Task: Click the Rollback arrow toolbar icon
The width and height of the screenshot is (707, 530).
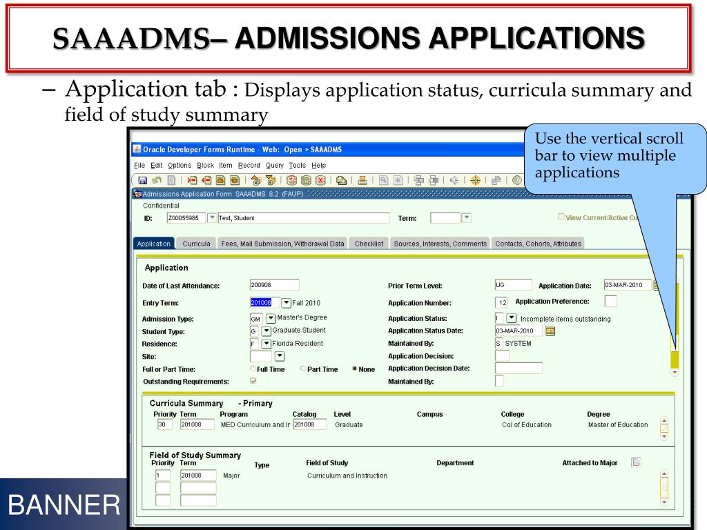Action: click(157, 180)
